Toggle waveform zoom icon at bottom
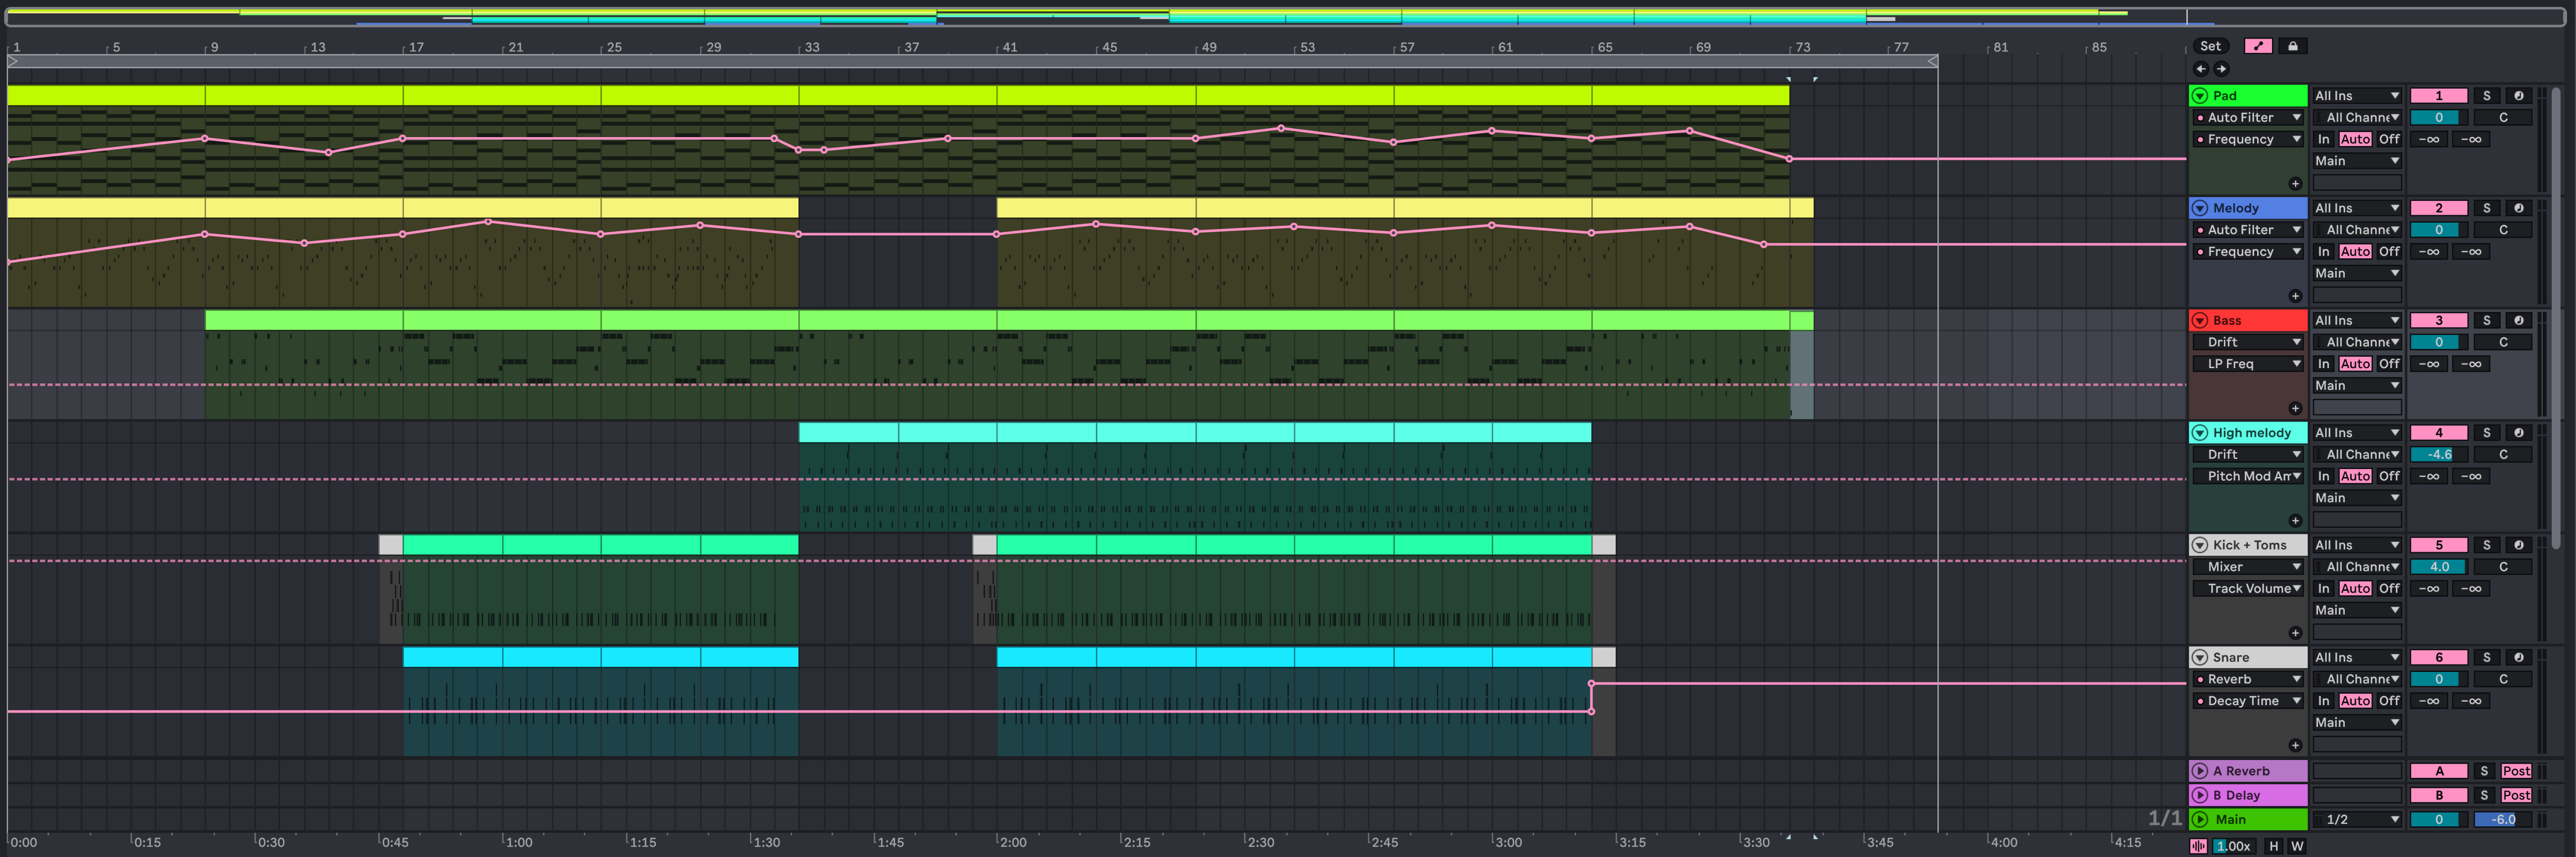This screenshot has height=857, width=2576. [2198, 846]
